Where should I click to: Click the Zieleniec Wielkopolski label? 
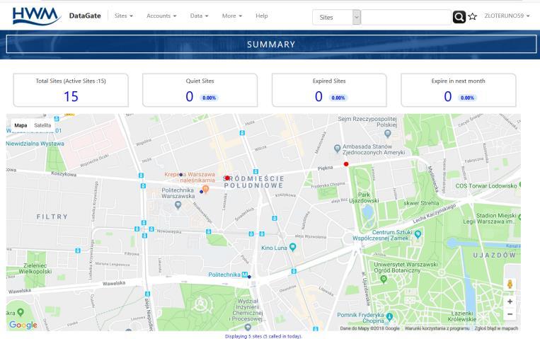tap(35, 268)
